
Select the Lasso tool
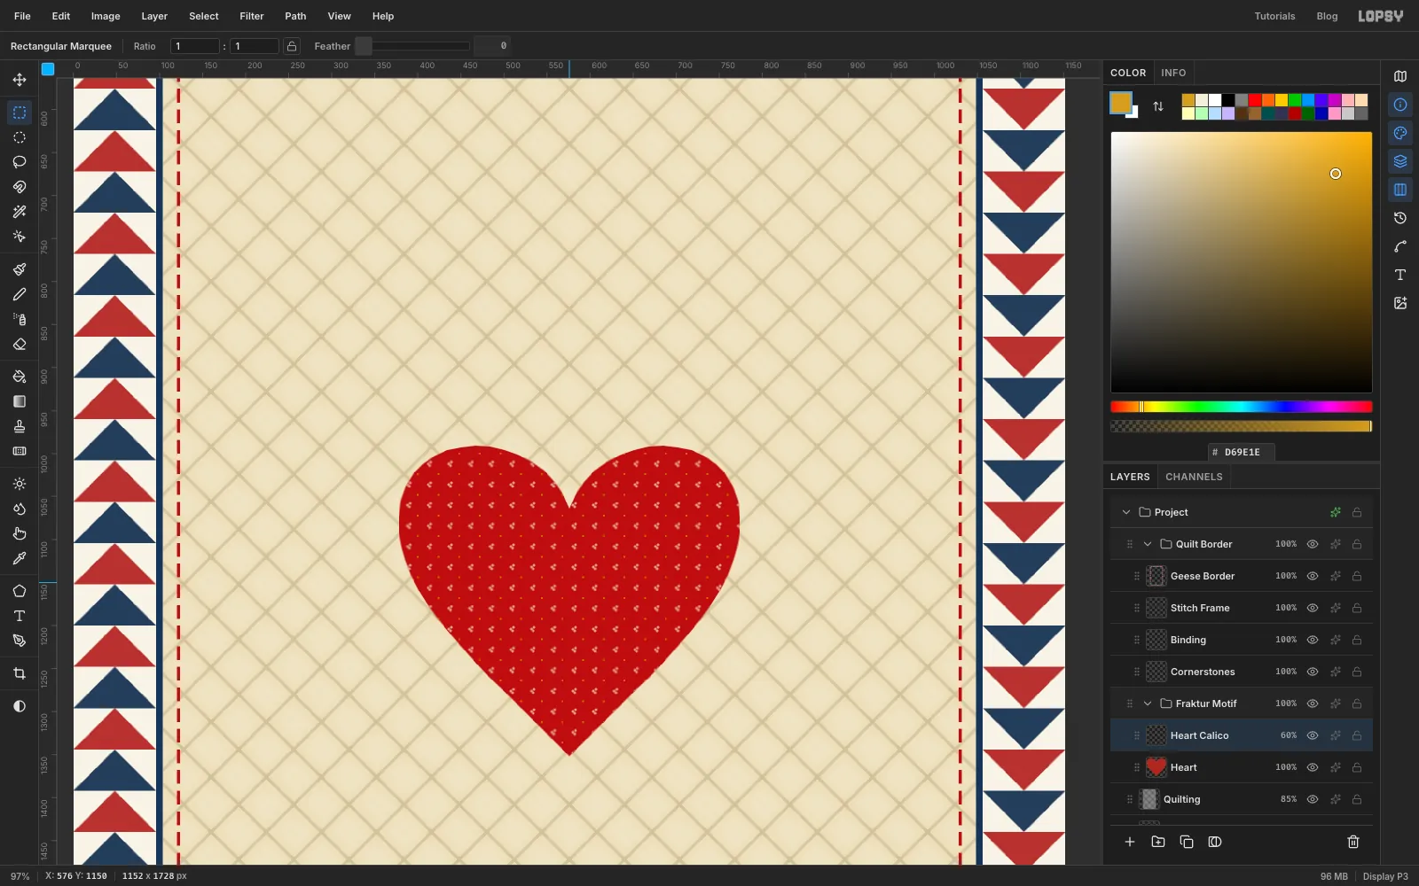tap(20, 162)
